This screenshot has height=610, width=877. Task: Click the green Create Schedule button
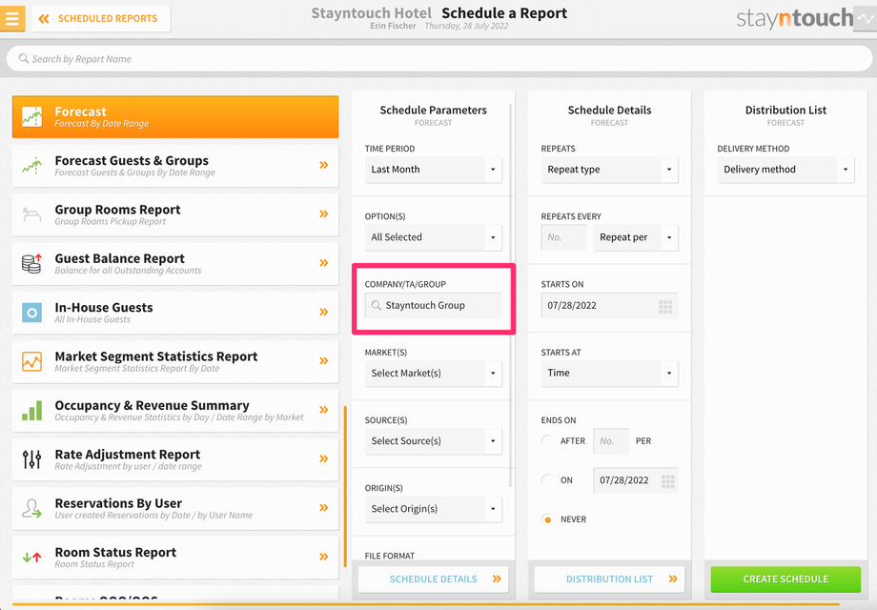(785, 579)
